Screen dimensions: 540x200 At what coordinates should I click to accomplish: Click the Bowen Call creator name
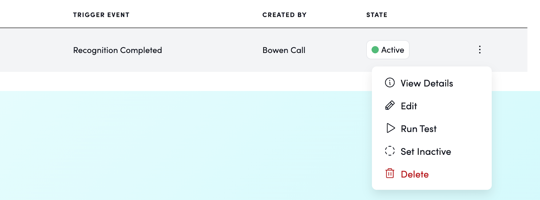tap(284, 50)
